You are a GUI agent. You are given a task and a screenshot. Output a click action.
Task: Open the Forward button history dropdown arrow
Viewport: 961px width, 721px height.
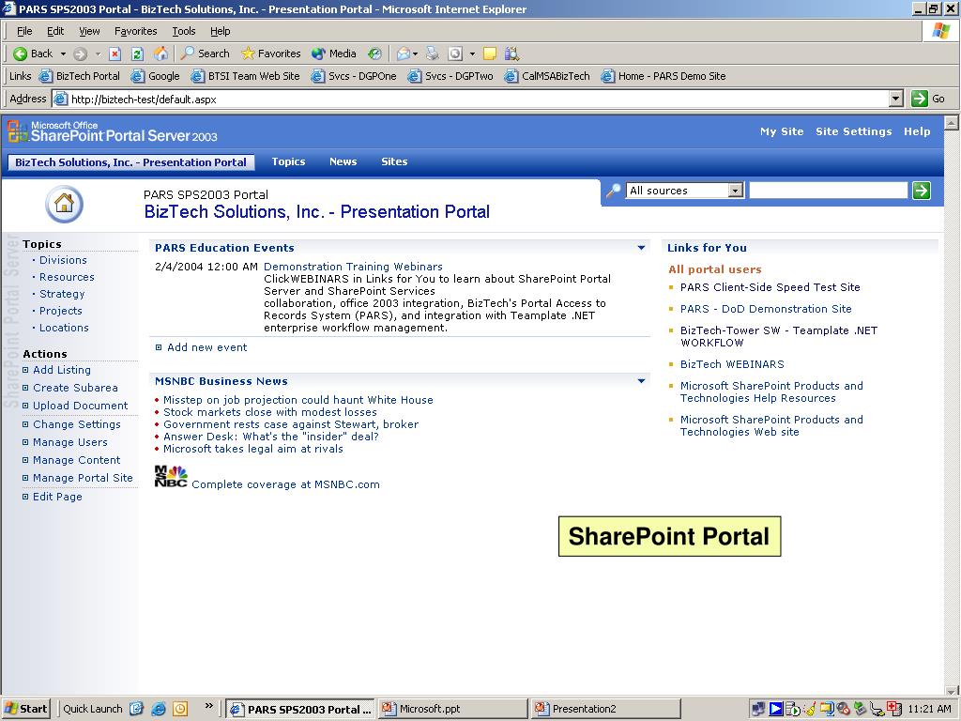click(97, 54)
